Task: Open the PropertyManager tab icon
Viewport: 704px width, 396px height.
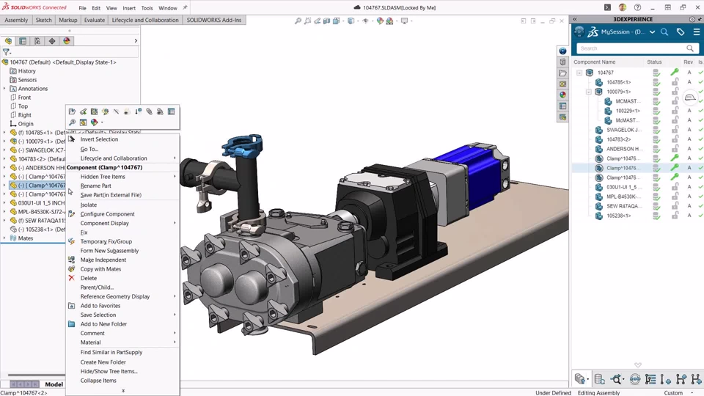Action: click(x=23, y=41)
